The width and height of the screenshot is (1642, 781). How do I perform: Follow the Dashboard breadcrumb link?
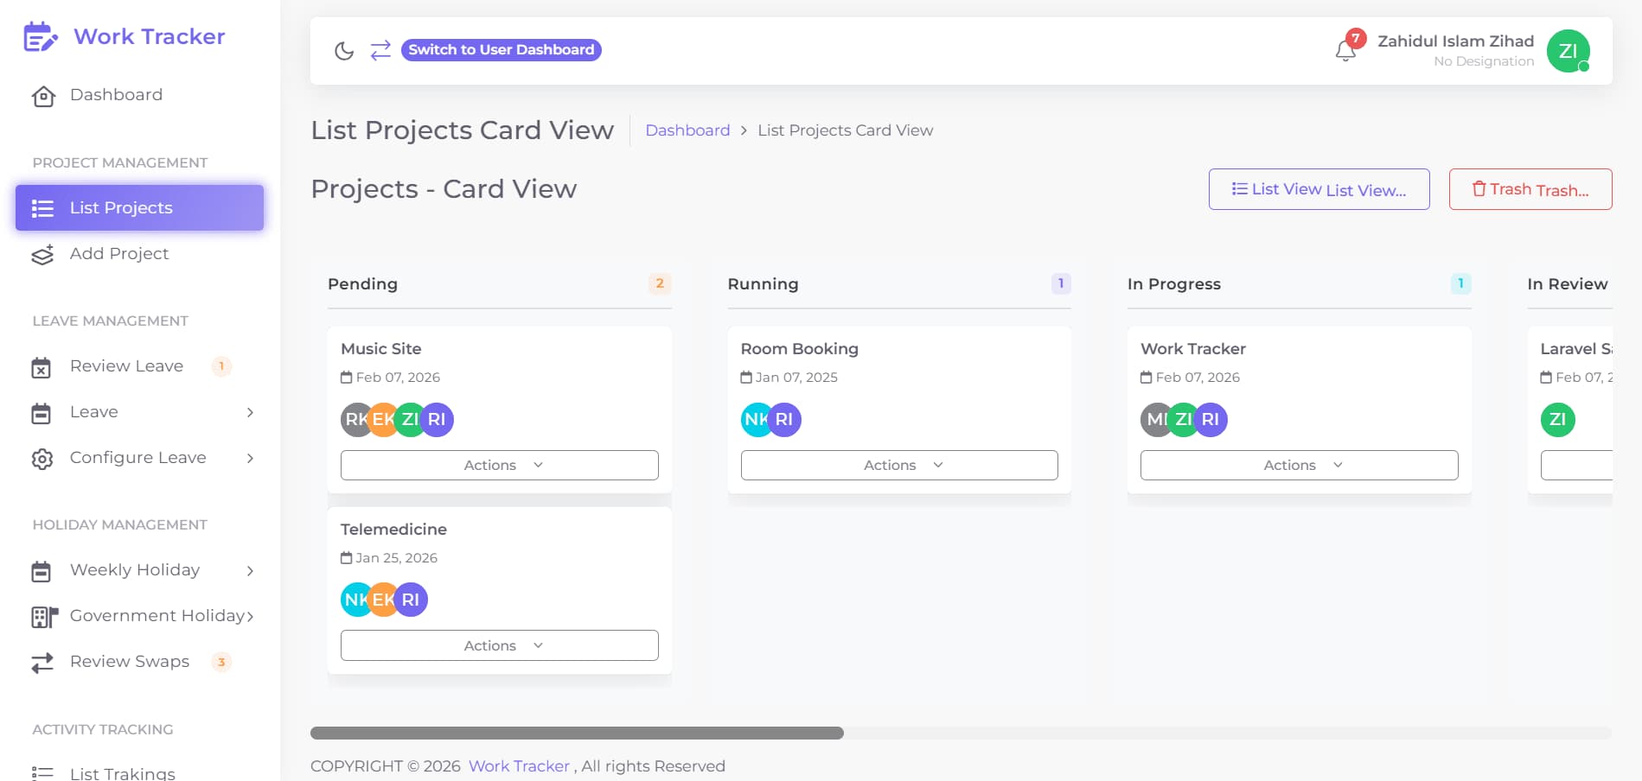click(x=687, y=130)
